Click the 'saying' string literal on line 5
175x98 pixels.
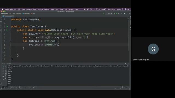(x=78, y=34)
